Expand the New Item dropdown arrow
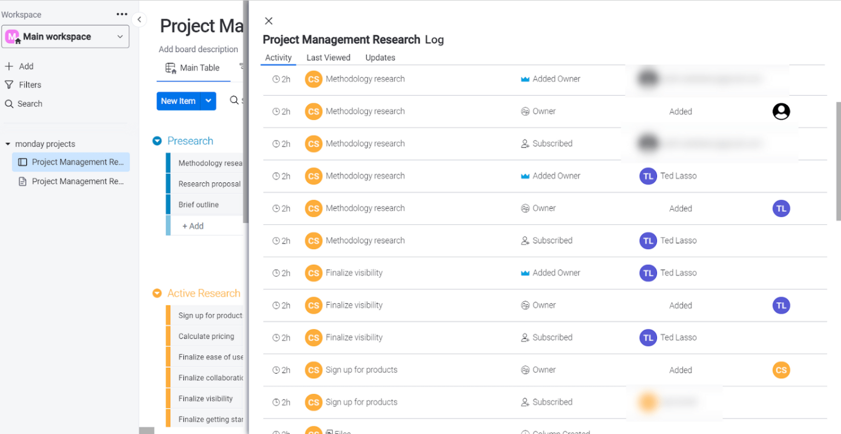Viewport: 841px width, 434px height. tap(208, 101)
